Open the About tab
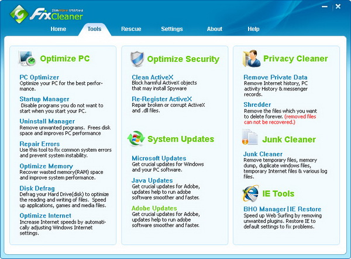Viewport: 351px width, 259px height. [x=215, y=29]
